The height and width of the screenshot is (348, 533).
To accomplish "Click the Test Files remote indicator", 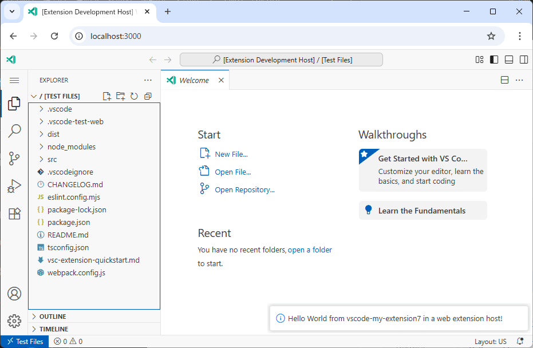I will (25, 342).
